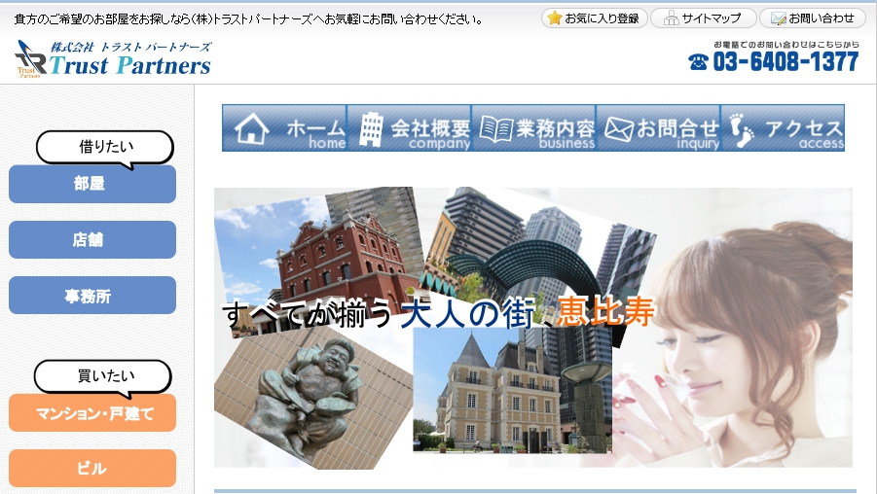877x494 pixels.
Task: Click the 恵比寿 hero banner image
Action: (533, 328)
